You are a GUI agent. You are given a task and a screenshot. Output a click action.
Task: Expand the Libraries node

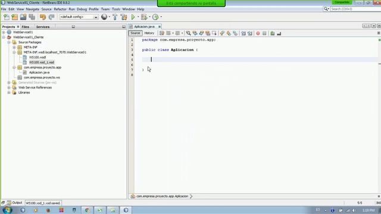click(9, 93)
